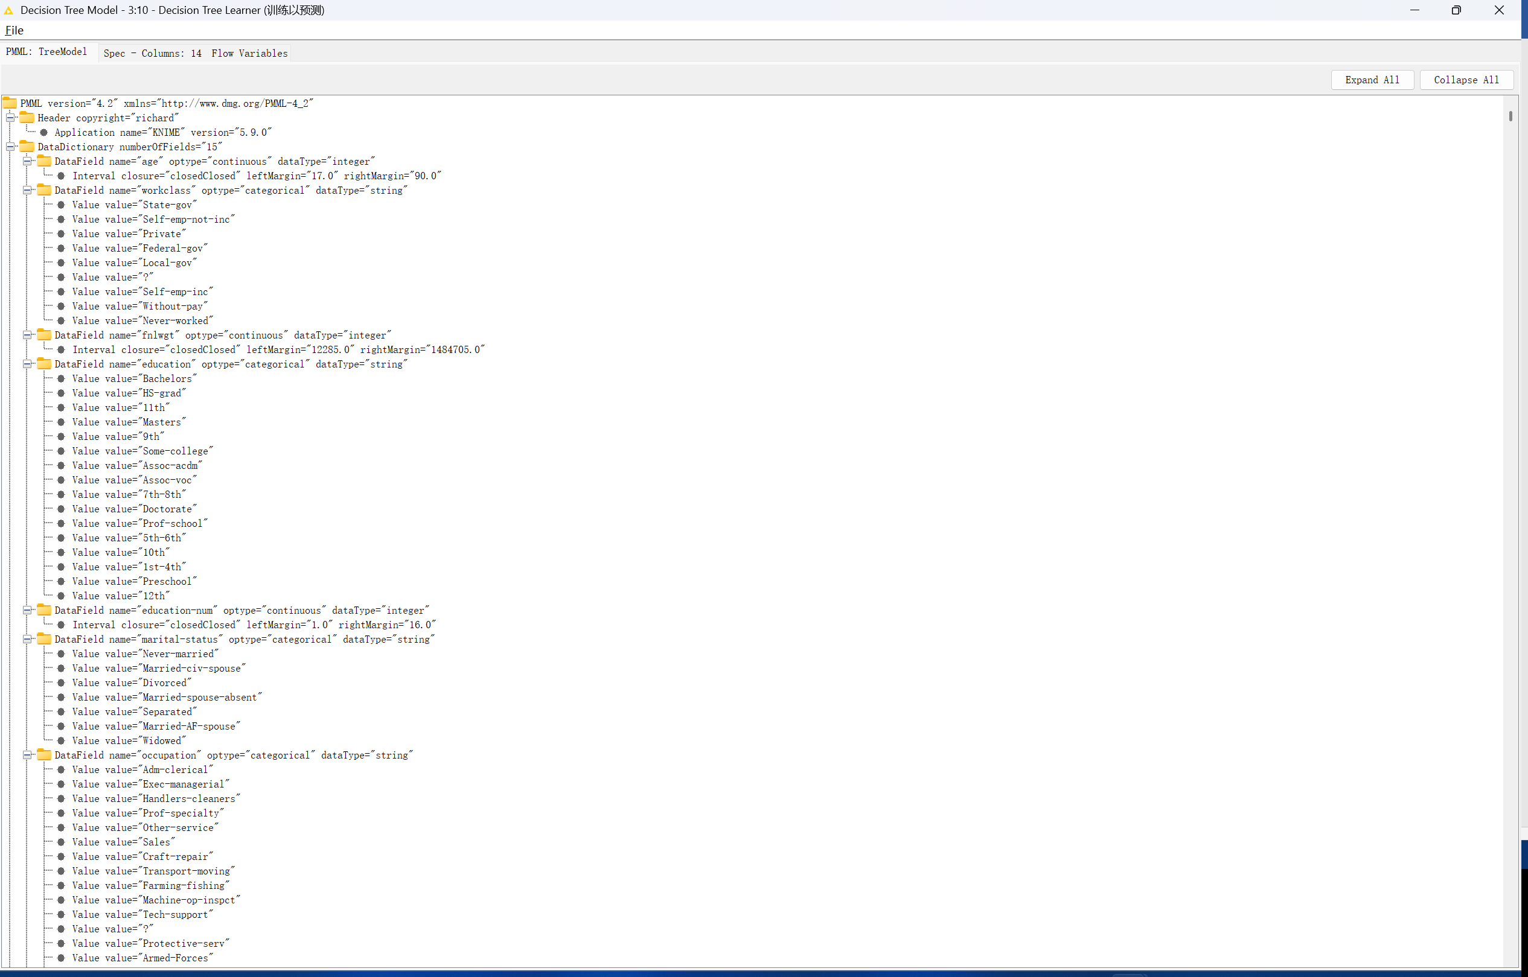This screenshot has height=977, width=1528.
Task: Collapse the Header copyright node
Action: tap(10, 117)
